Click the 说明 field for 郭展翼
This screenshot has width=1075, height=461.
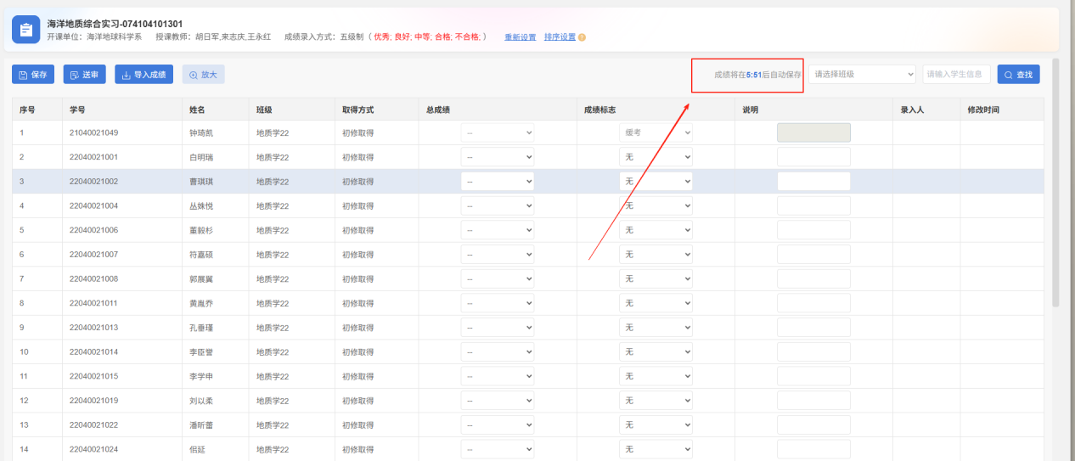(813, 278)
